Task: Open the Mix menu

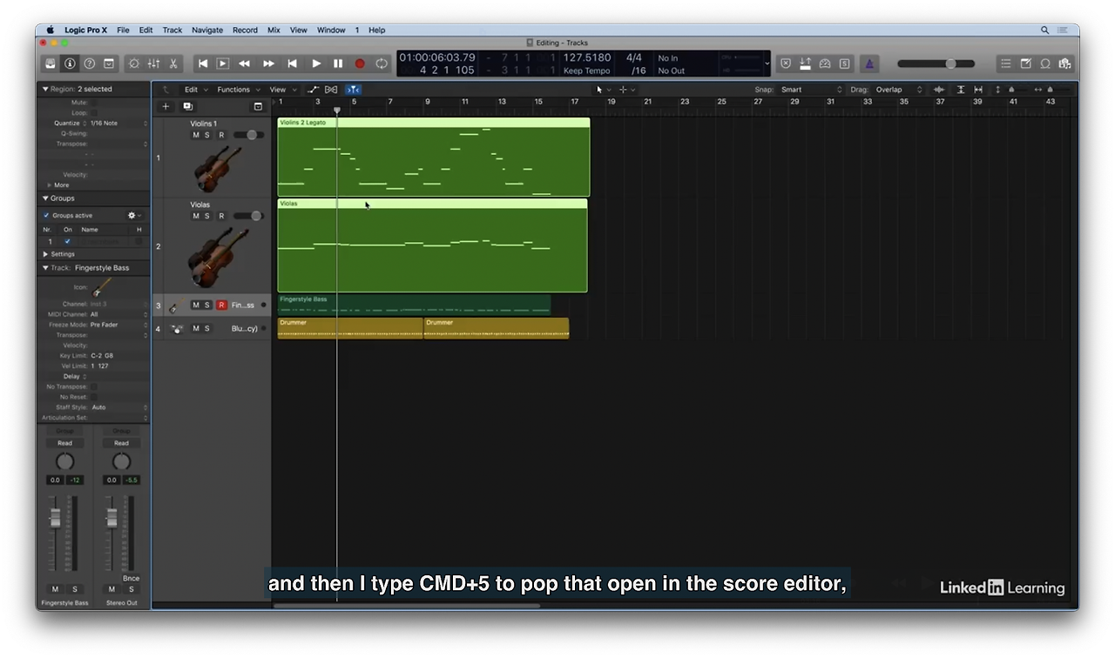Action: 274,30
